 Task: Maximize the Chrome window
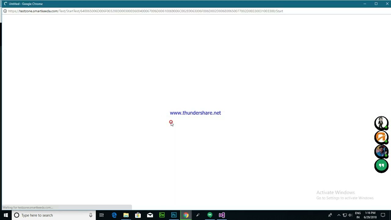(376, 4)
